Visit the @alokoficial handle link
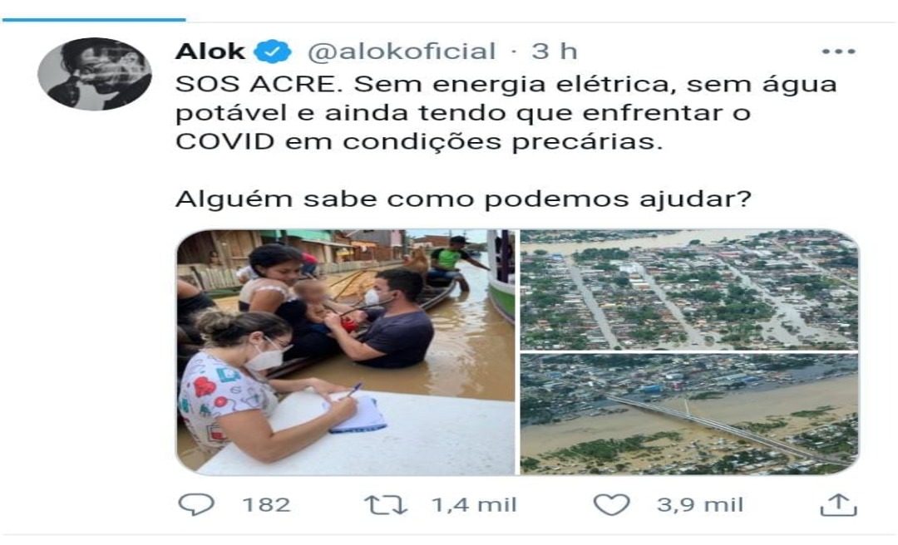 (402, 52)
